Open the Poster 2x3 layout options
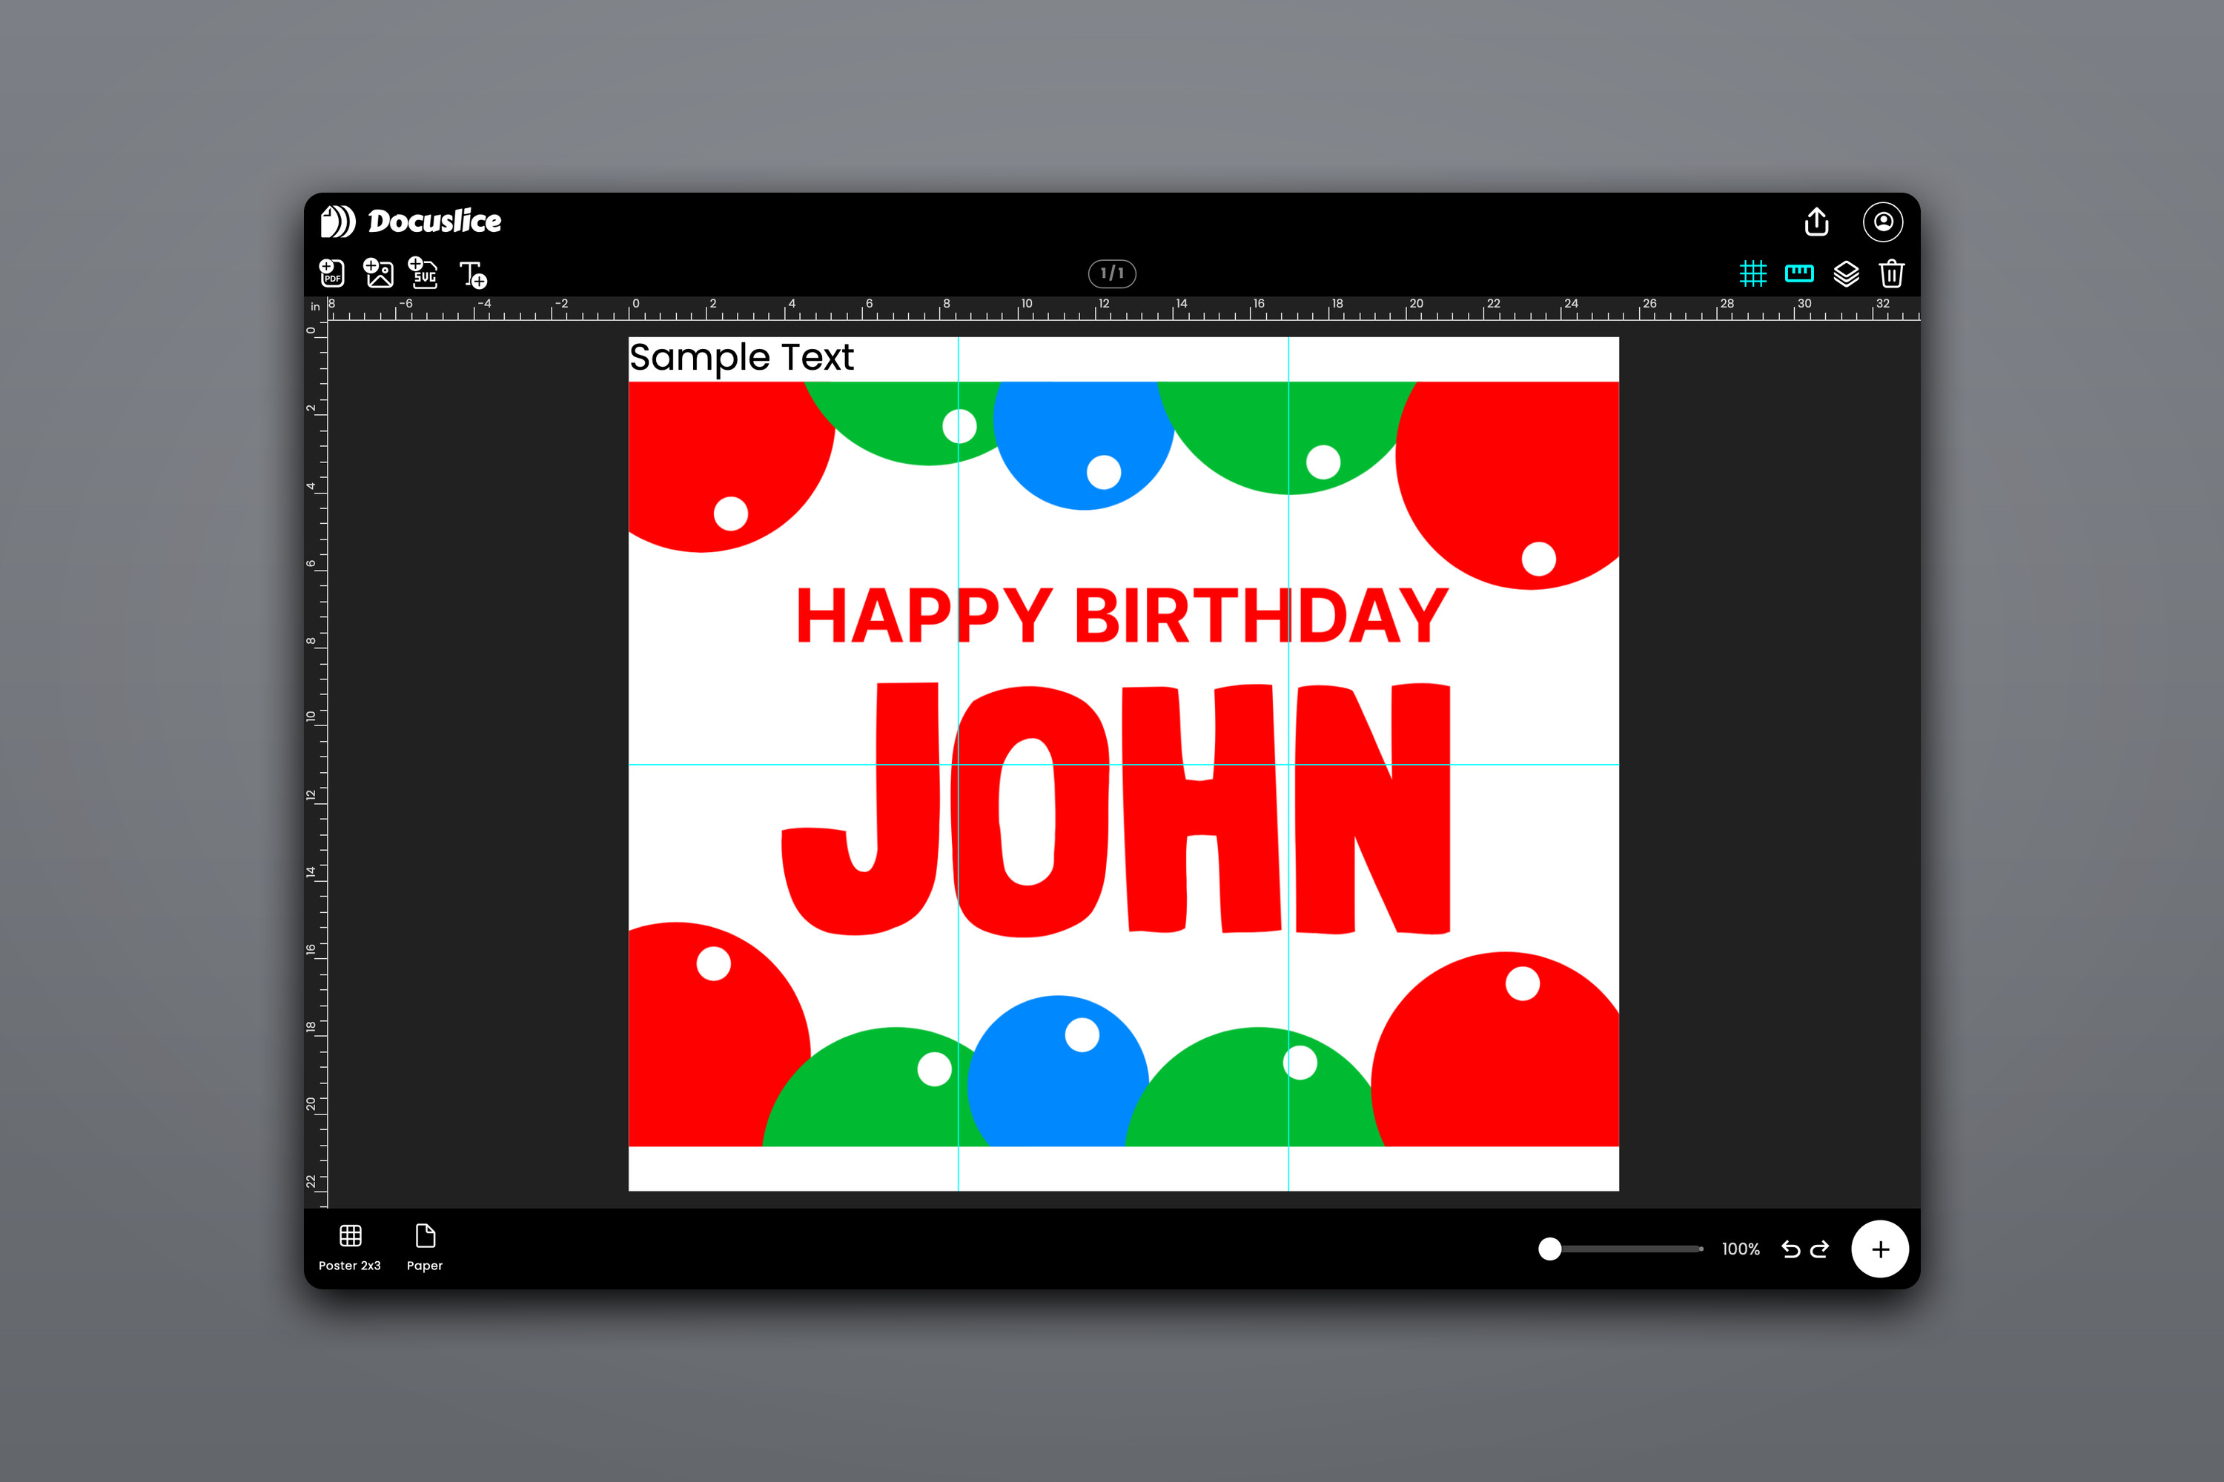Image resolution: width=2224 pixels, height=1482 pixels. tap(350, 1248)
